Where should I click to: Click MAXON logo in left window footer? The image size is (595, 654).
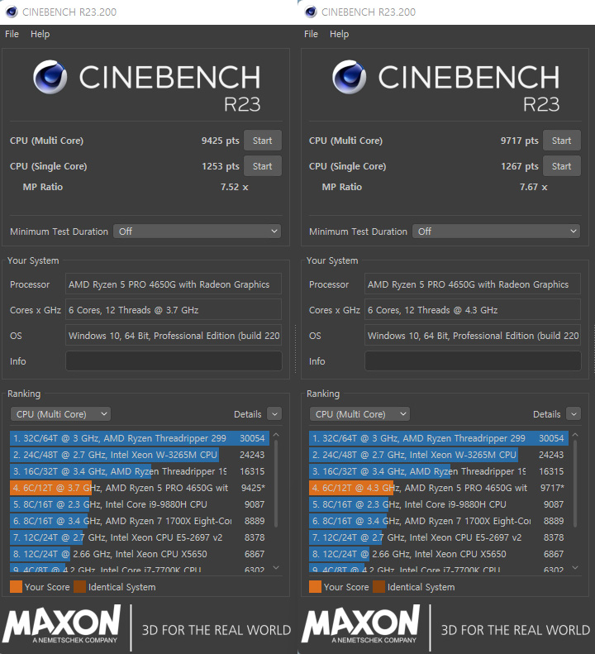pyautogui.click(x=62, y=624)
